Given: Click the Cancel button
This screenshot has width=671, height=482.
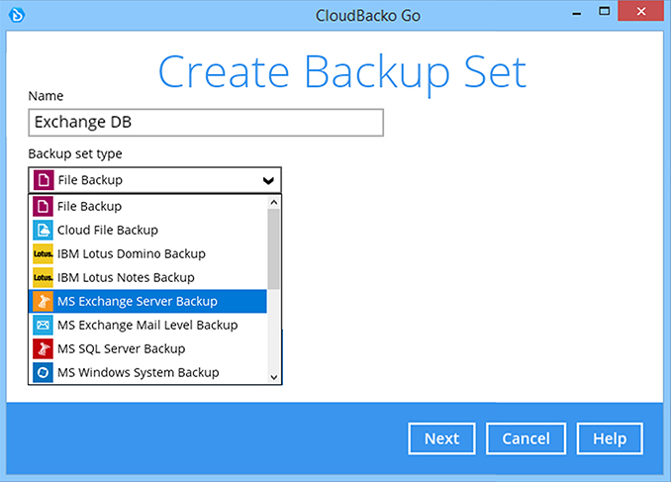Looking at the screenshot, I should tap(526, 438).
